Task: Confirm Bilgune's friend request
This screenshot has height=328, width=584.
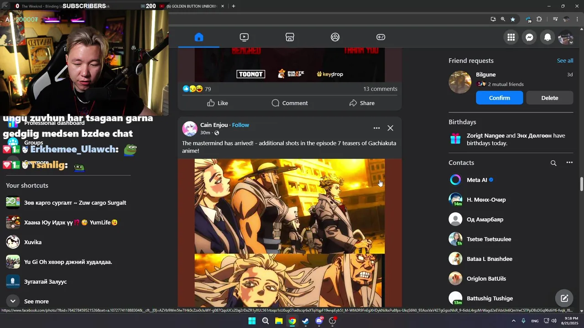Action: [500, 98]
